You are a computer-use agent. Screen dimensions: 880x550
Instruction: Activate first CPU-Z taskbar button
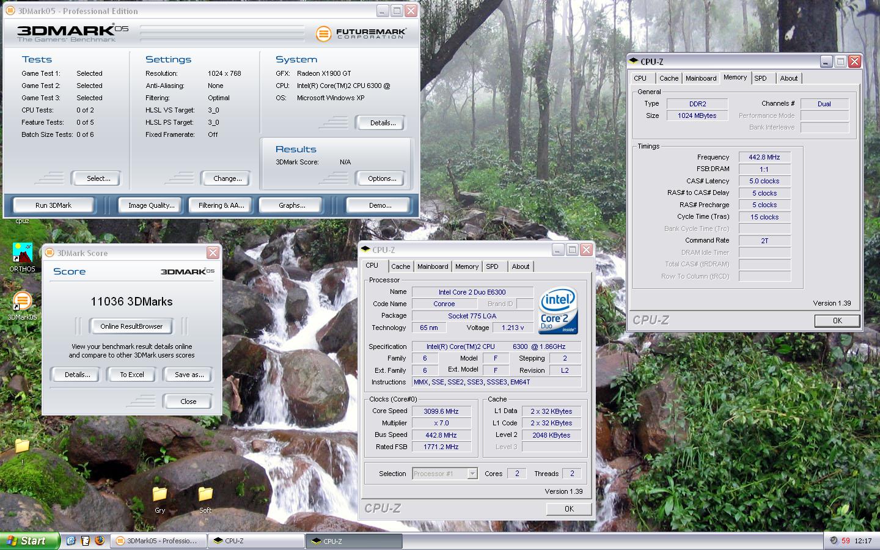click(x=257, y=541)
